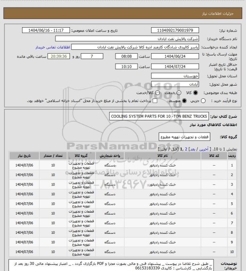This screenshot has width=246, height=271.
Task: Select the جزیی purchase type radio
Action: pos(203,101)
